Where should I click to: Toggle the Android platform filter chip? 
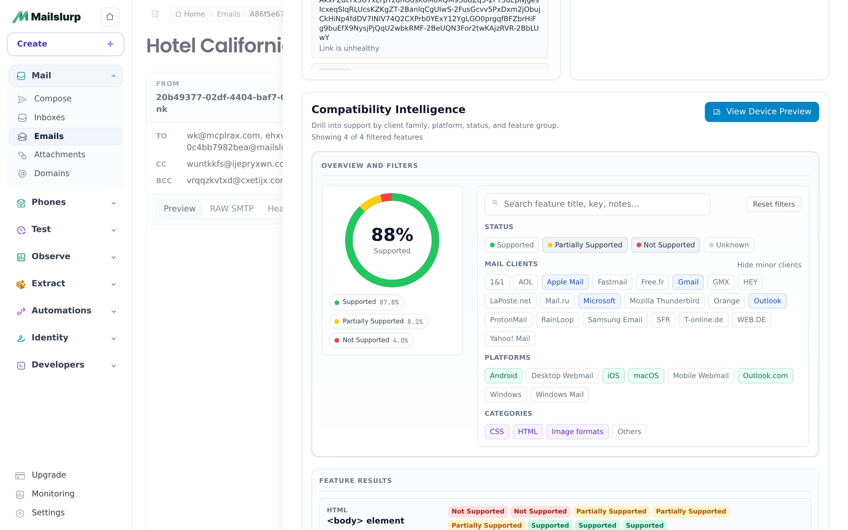(x=503, y=376)
